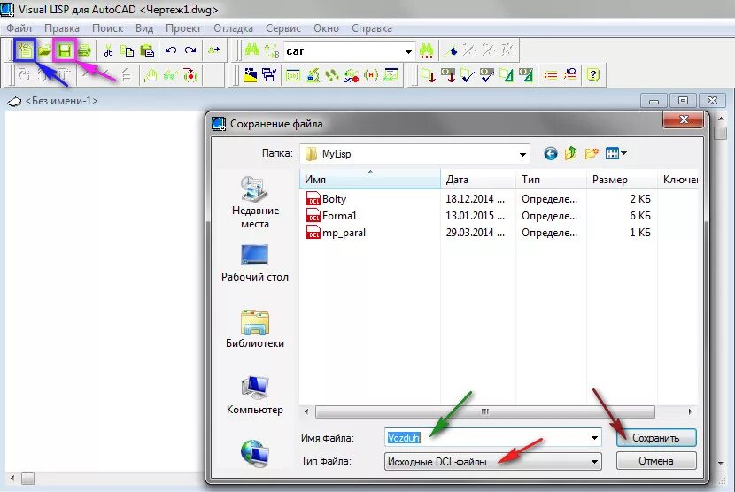Go to Рабочий стол in the sidebar
This screenshot has height=492, width=735.
(255, 264)
